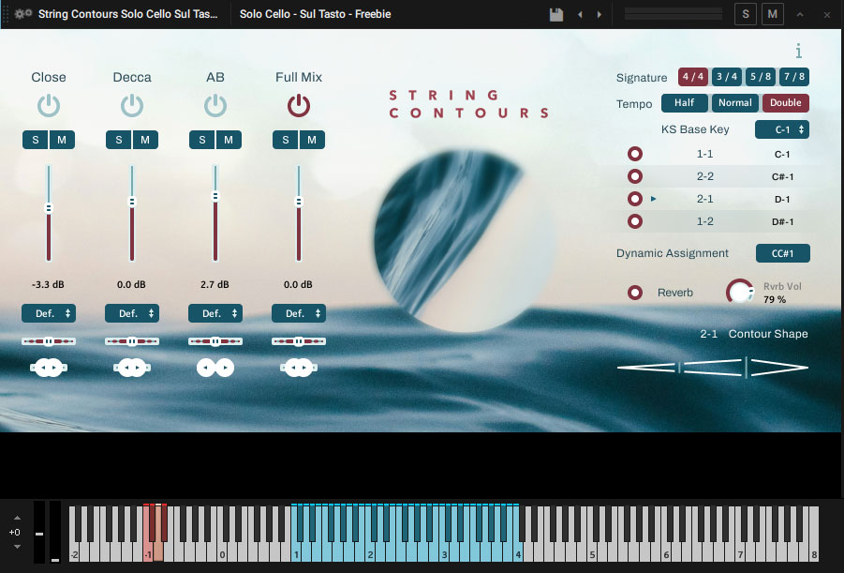This screenshot has width=844, height=573.
Task: Select the 1-1 contour radio button
Action: [635, 154]
